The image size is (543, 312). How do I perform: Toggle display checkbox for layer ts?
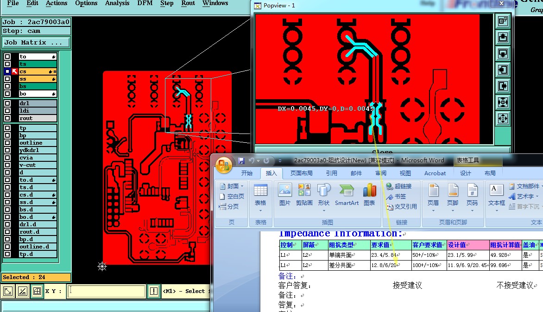tap(7, 64)
